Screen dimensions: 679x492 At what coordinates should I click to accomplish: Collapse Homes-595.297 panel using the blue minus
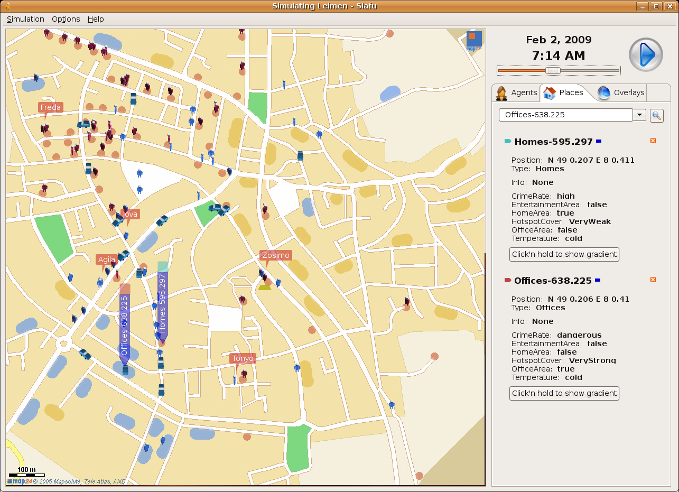pos(598,141)
